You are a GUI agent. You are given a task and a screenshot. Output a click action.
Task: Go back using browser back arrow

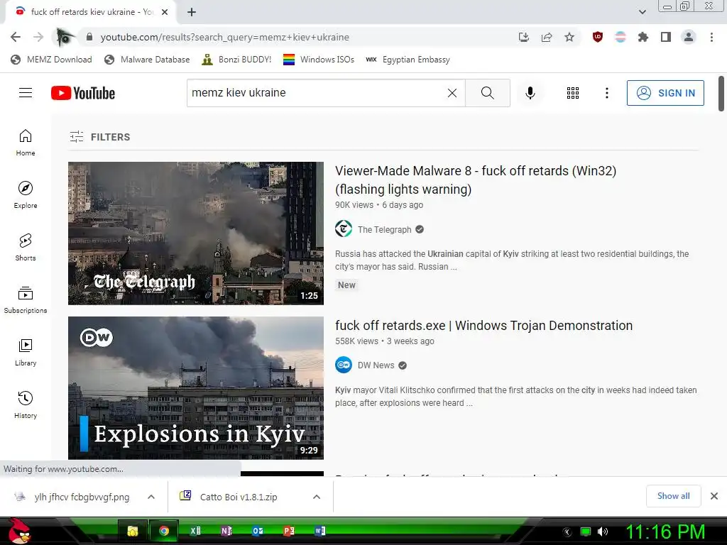pos(16,37)
